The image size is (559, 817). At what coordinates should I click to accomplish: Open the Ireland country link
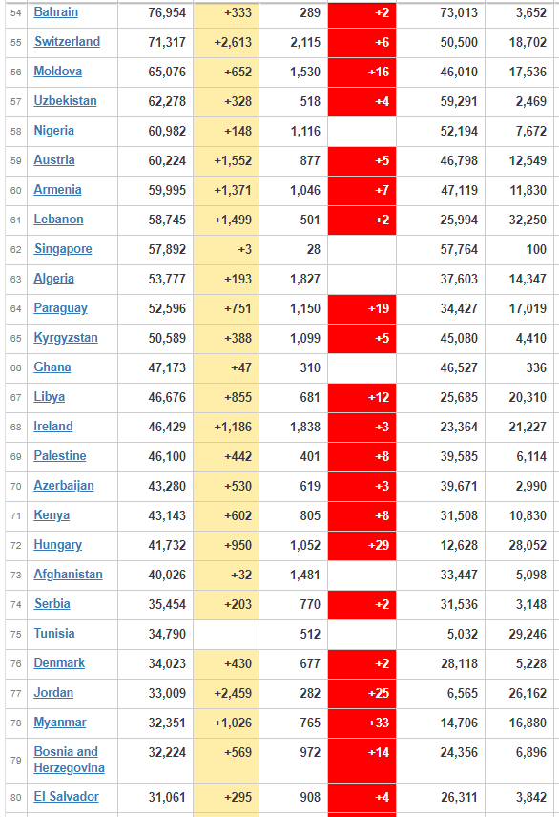pos(53,427)
